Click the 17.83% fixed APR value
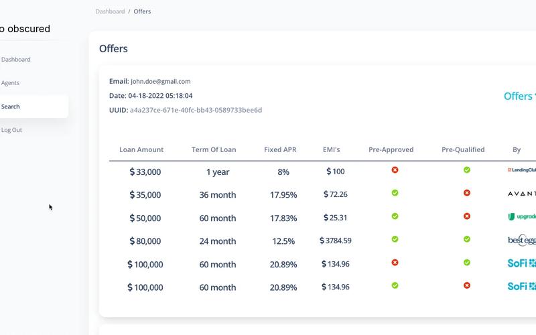 (283, 218)
